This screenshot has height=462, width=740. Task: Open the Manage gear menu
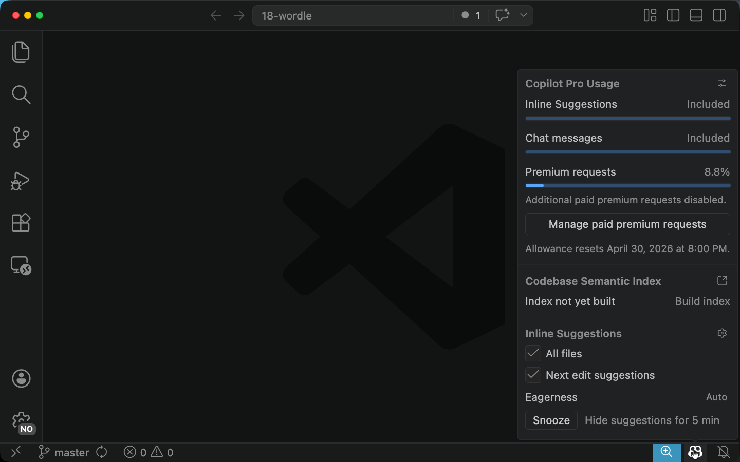(21, 421)
